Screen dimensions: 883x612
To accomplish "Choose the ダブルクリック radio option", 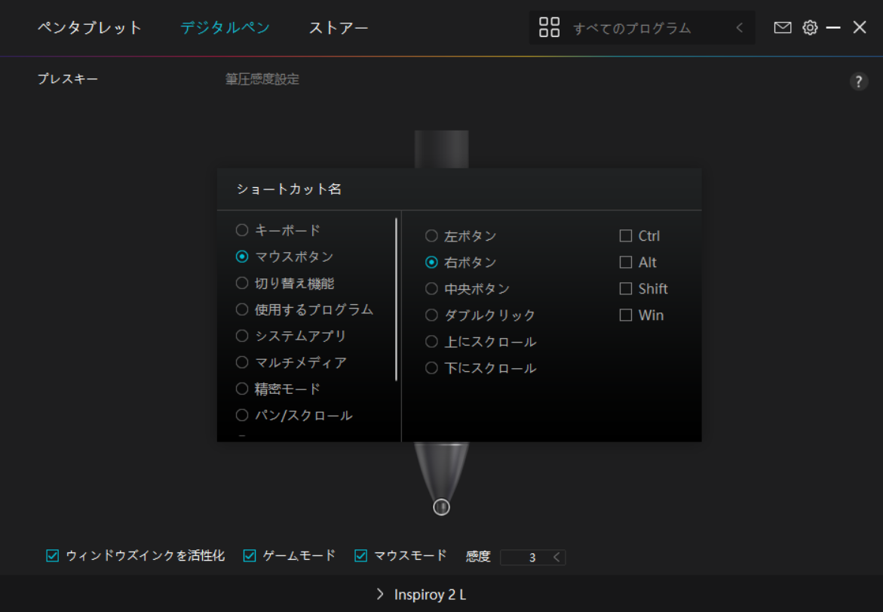I will coord(431,315).
